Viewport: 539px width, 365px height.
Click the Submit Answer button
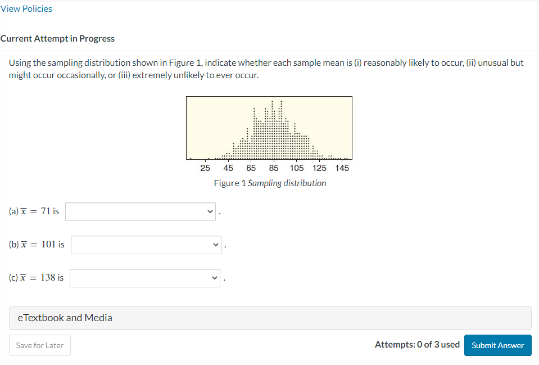pyautogui.click(x=497, y=345)
